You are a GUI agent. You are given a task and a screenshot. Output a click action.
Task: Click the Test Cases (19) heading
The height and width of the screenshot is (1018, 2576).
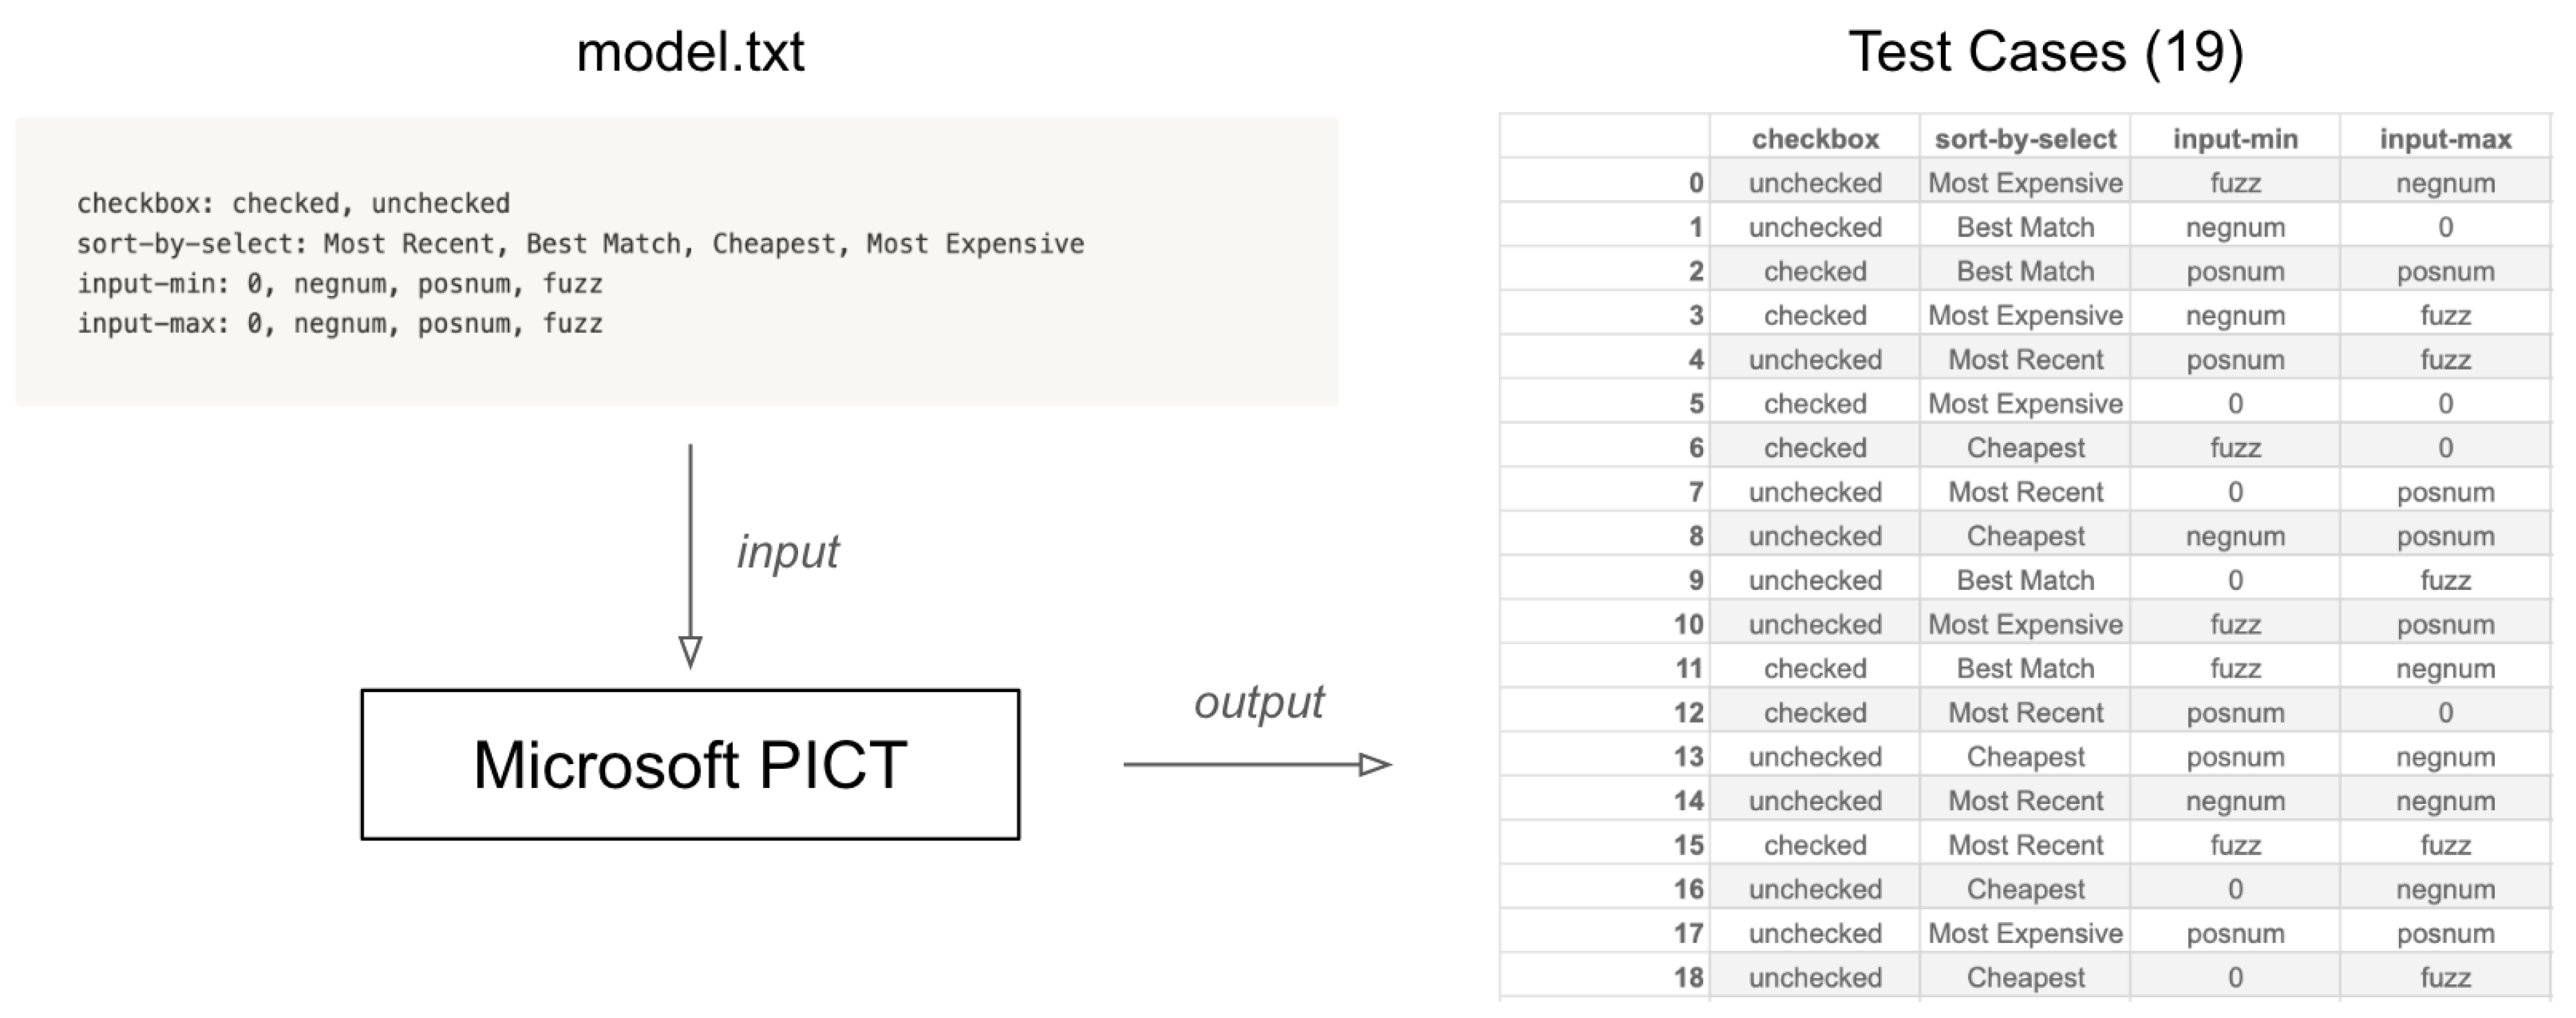2045,52
